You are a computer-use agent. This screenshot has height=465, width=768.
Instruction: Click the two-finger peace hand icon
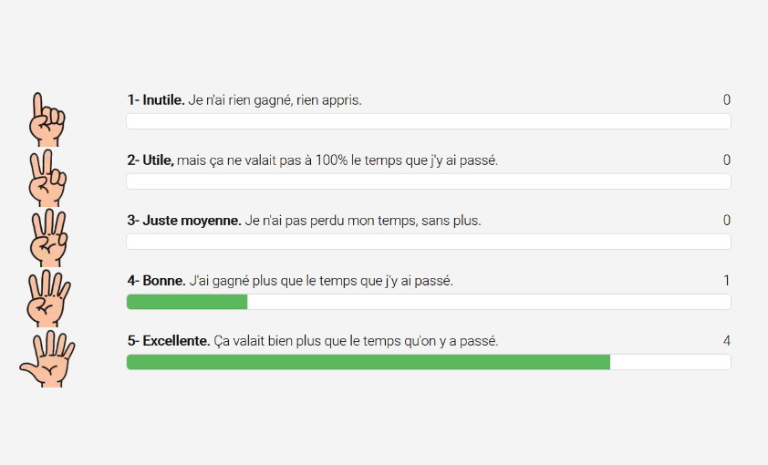click(46, 179)
